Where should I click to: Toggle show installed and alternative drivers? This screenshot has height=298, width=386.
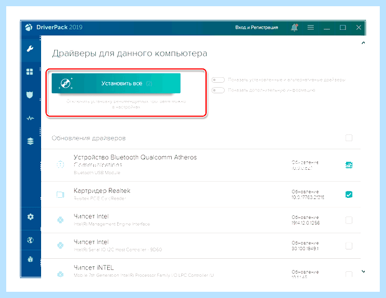coord(218,80)
